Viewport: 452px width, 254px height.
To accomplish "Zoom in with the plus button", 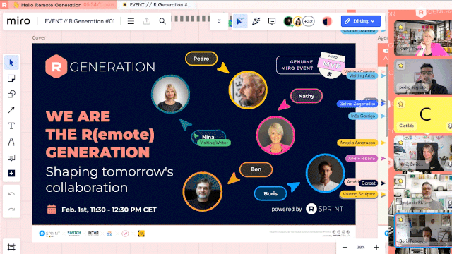I will (x=376, y=247).
